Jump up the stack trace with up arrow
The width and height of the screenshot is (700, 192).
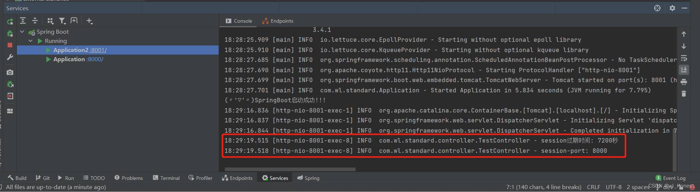click(x=683, y=34)
